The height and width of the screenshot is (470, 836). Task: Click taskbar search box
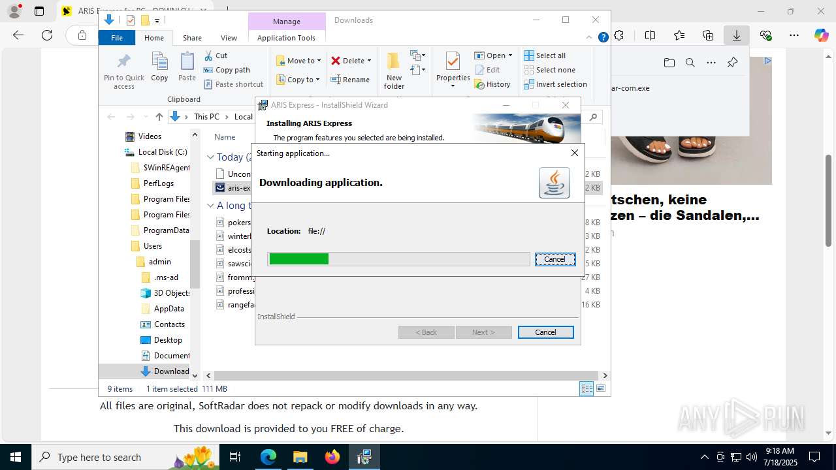click(x=125, y=457)
